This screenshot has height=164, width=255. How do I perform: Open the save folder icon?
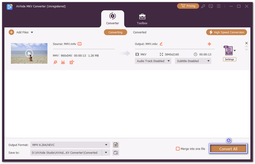(x=116, y=153)
